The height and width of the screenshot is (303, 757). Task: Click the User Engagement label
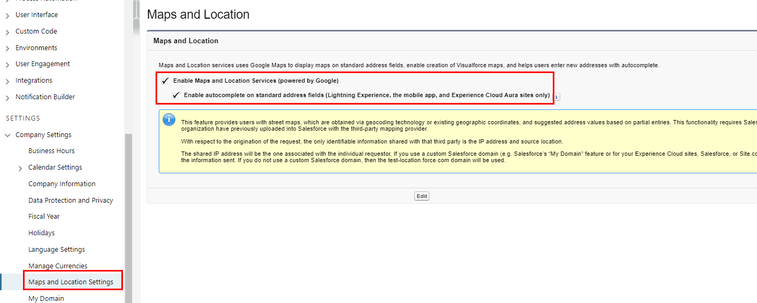point(43,64)
